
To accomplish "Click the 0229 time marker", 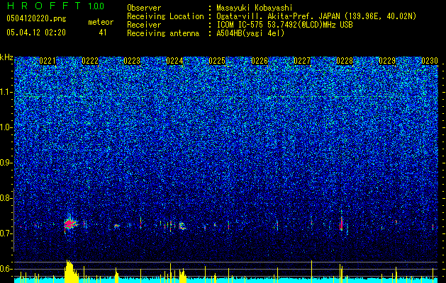I will [x=387, y=61].
